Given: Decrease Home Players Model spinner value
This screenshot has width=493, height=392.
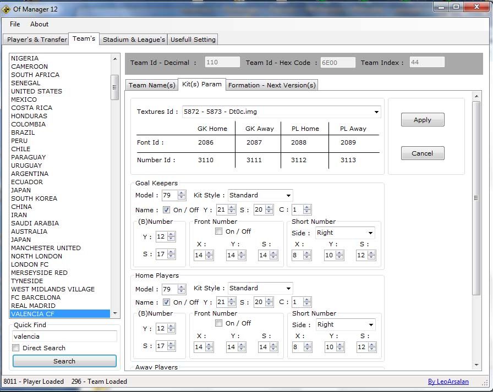Looking at the screenshot, I should 182,291.
